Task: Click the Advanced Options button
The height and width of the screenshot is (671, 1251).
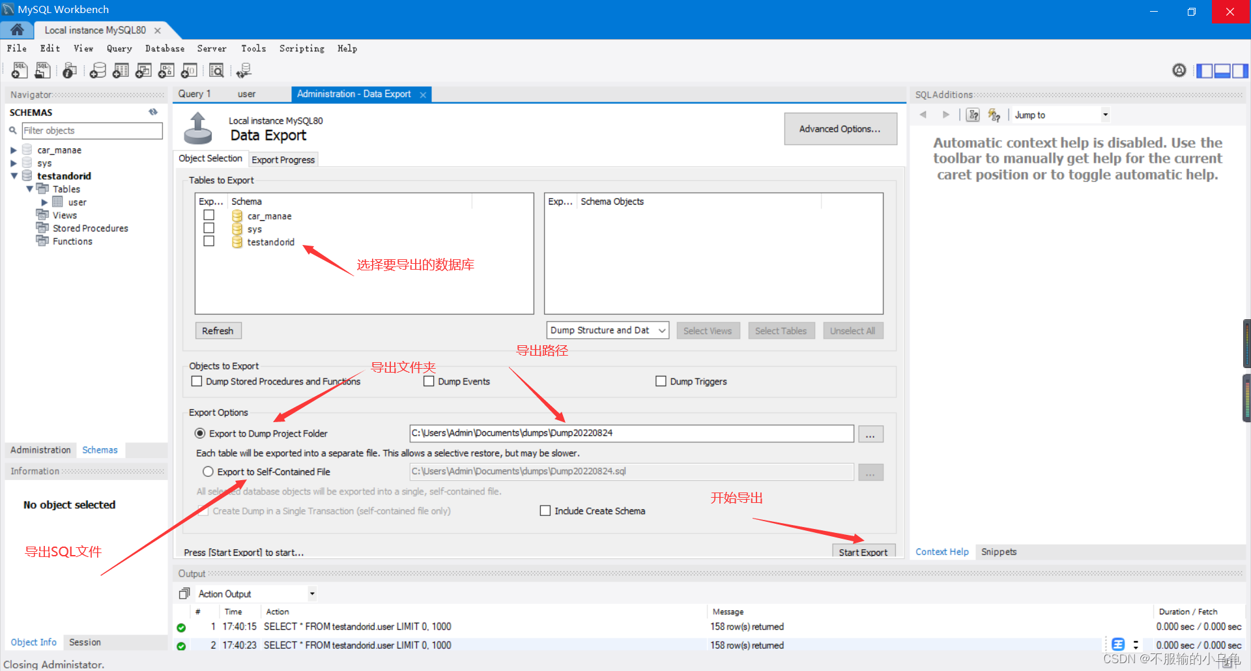Action: tap(841, 129)
